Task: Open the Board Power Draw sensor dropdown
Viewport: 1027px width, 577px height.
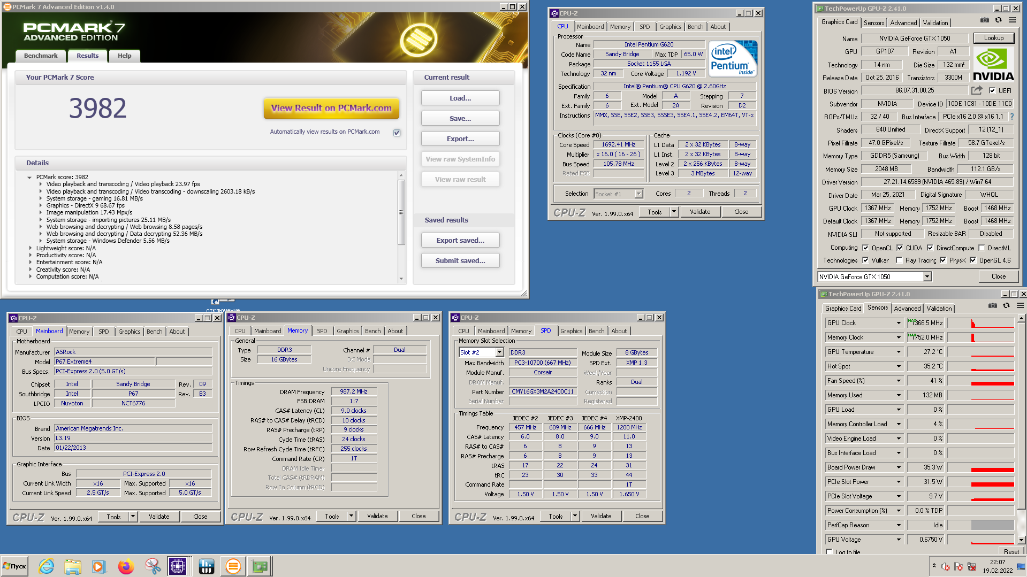Action: click(899, 467)
